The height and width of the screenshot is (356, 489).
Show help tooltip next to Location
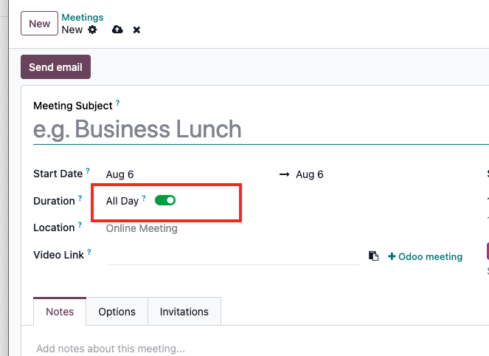point(80,225)
